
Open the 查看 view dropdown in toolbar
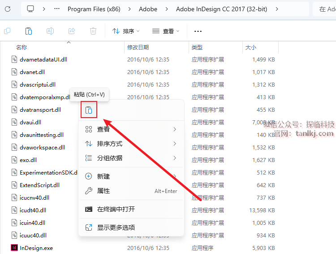166,31
